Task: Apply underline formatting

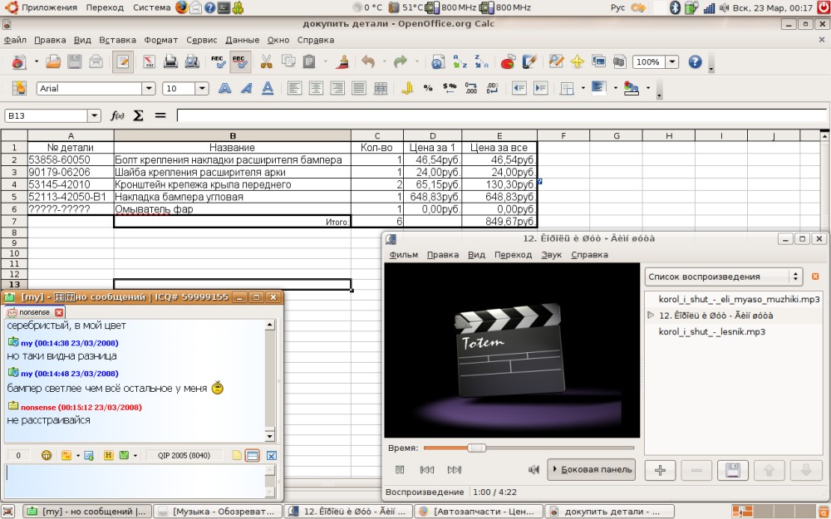Action: (268, 89)
